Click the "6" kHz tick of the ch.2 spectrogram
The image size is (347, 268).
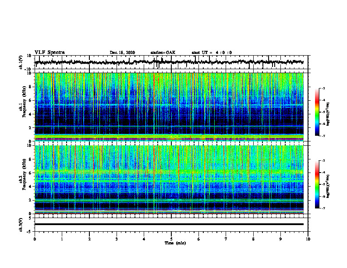[30, 173]
